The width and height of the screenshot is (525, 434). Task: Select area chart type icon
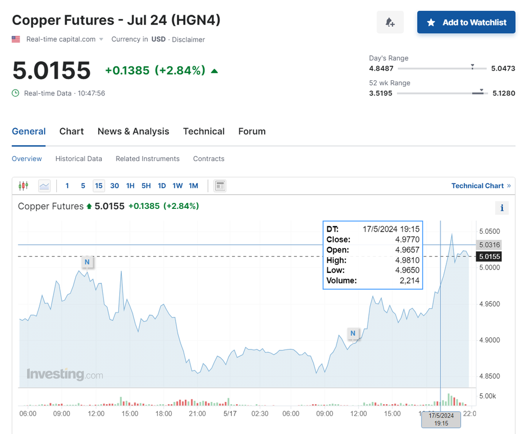pyautogui.click(x=44, y=186)
